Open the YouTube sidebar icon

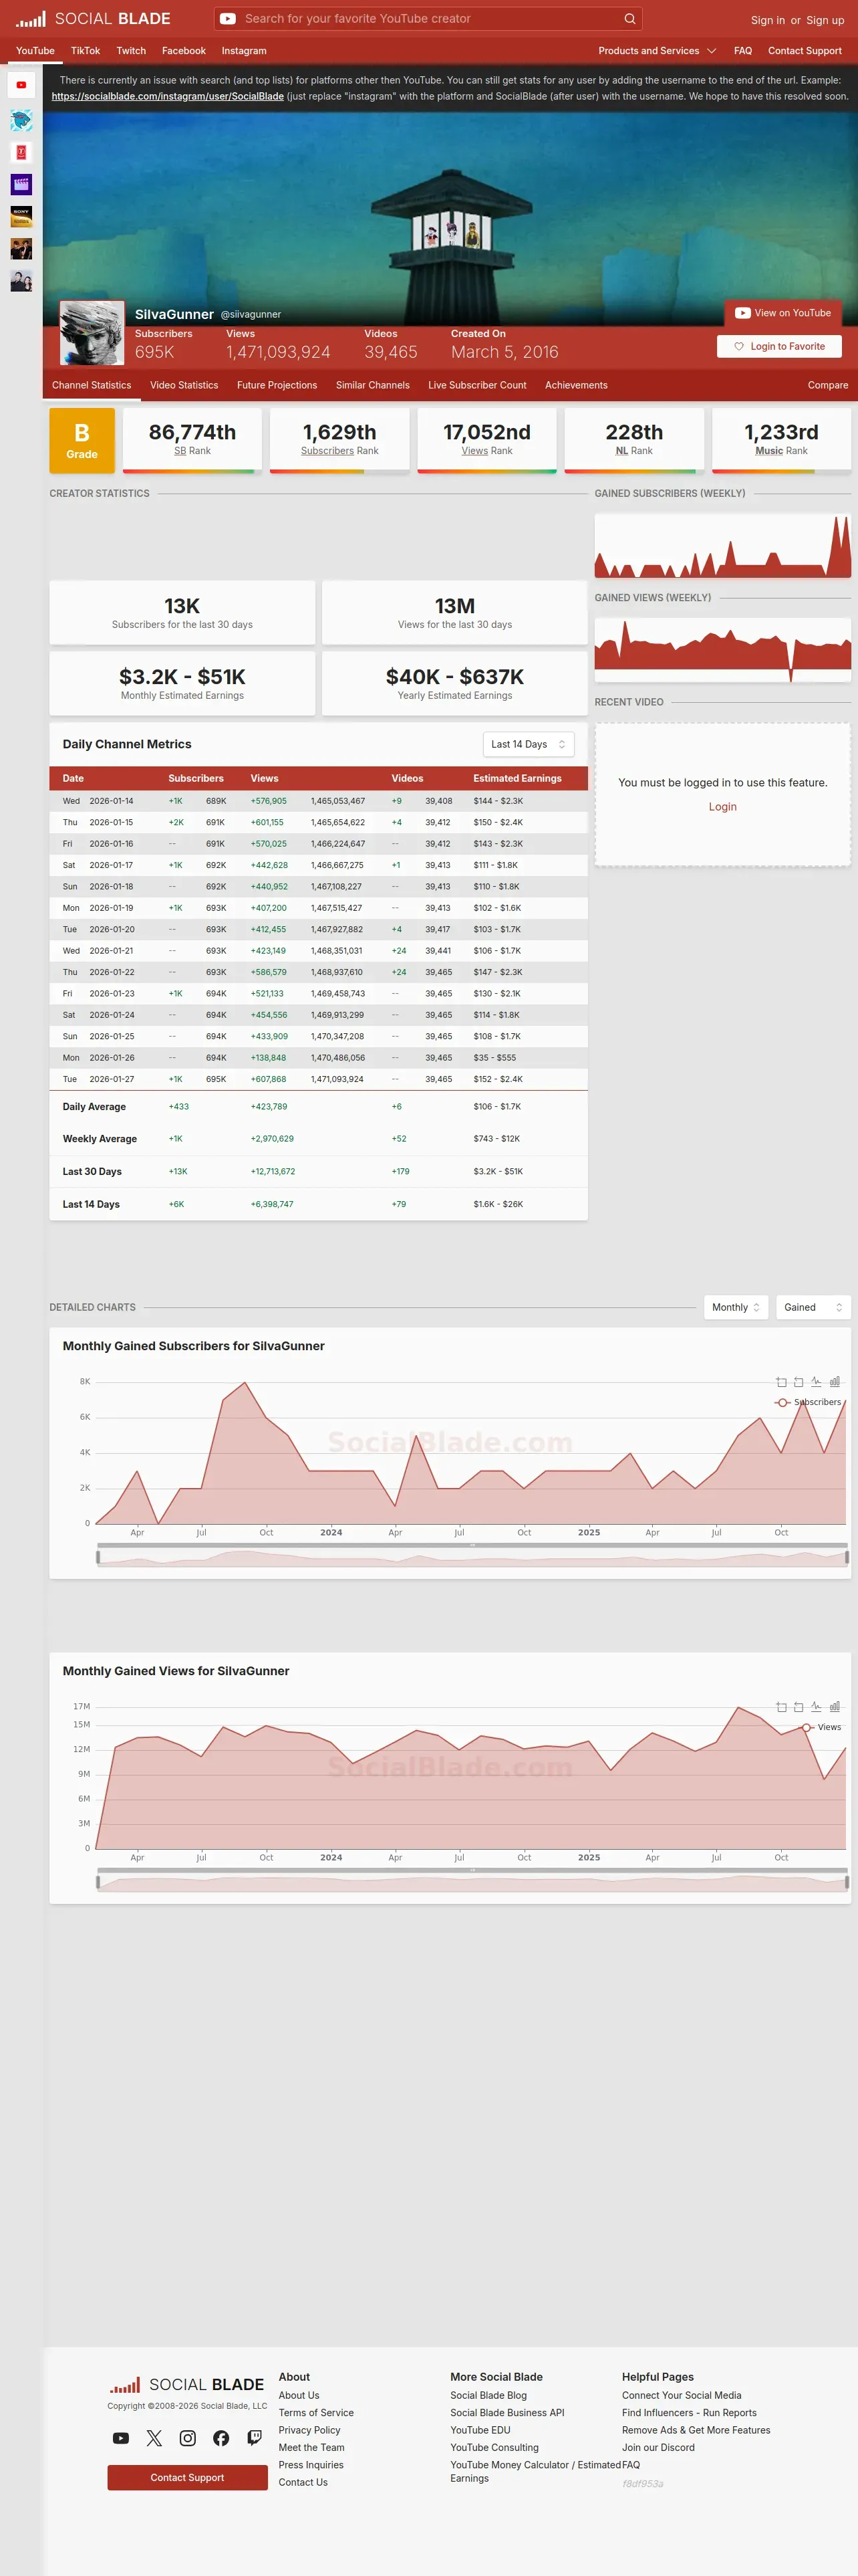(21, 85)
